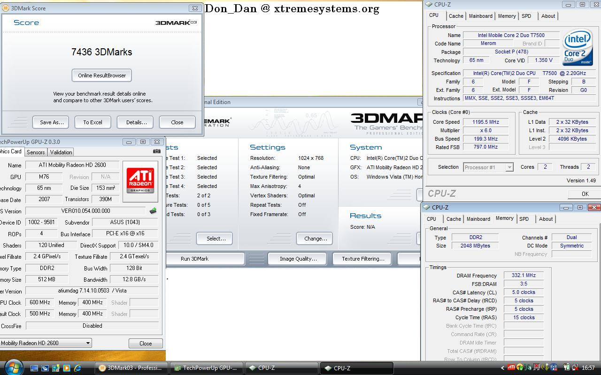The height and width of the screenshot is (375, 601).
Task: Click the 7436 3DMarks score text
Action: (x=102, y=52)
